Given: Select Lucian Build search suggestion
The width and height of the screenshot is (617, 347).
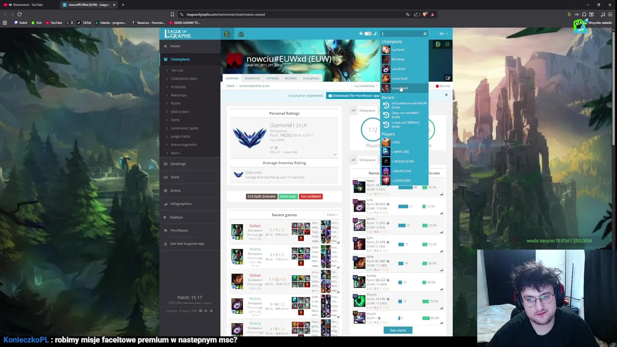Looking at the screenshot, I should 404,88.
